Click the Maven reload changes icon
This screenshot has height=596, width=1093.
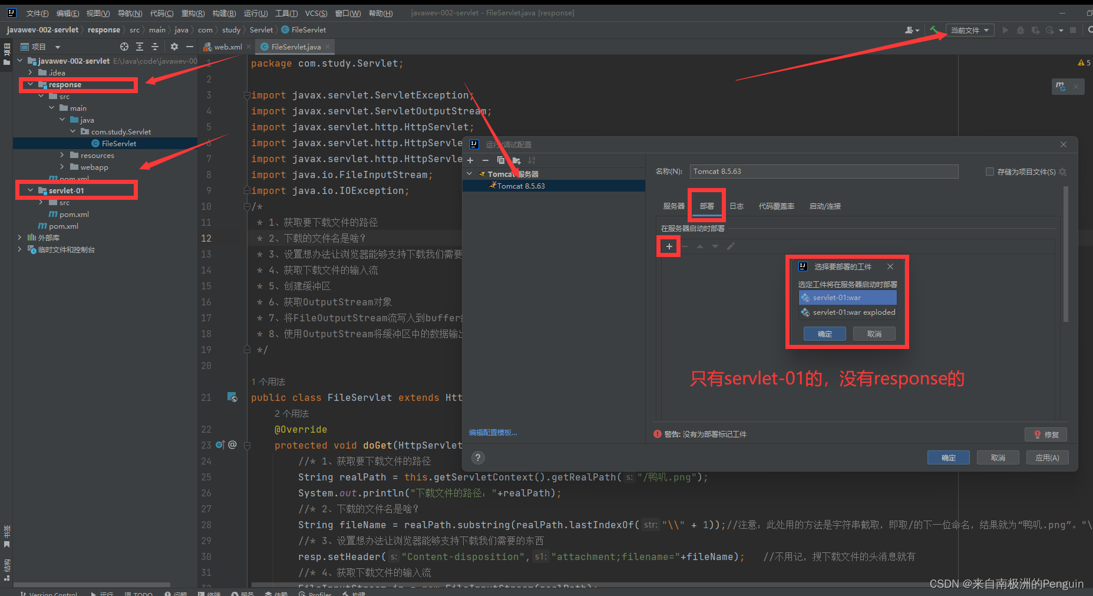coord(1061,87)
